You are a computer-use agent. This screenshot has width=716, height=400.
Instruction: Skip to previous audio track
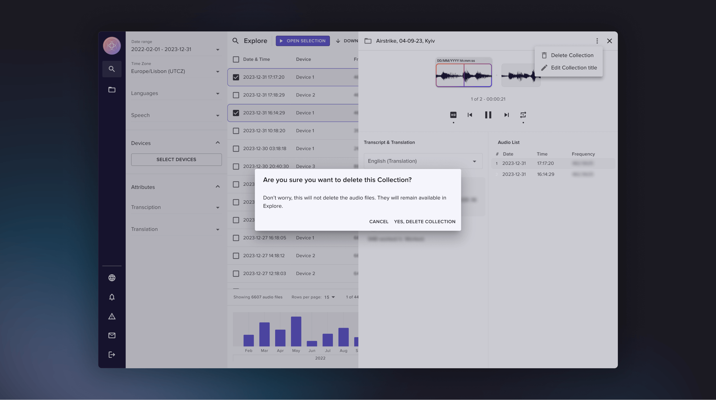coord(470,115)
